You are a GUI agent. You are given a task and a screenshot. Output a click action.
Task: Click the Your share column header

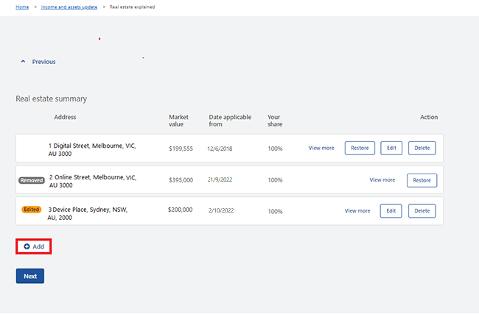coord(275,121)
